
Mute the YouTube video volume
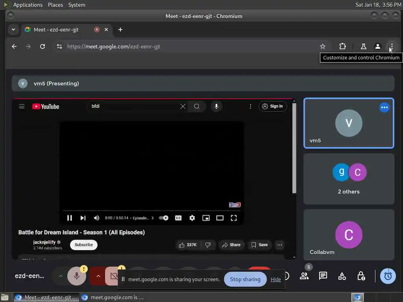(97, 218)
